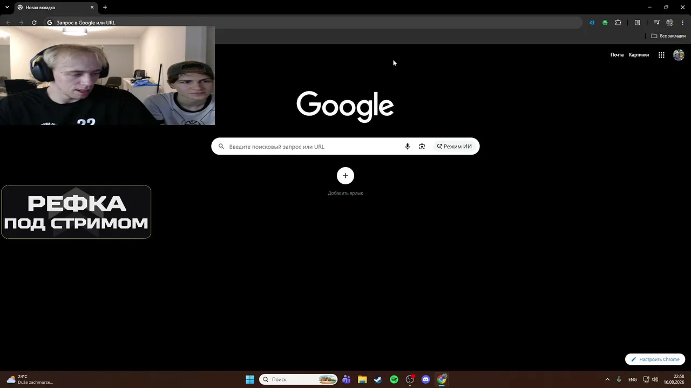Screen dimensions: 691x388
Task: Open the clock showing 22:58
Action: tap(674, 379)
